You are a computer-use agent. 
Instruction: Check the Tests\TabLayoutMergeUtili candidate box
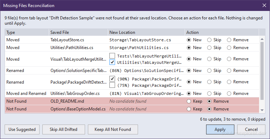(x=112, y=56)
